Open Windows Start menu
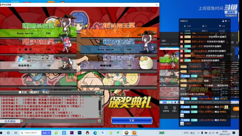This screenshot has width=242, height=136. pyautogui.click(x=1, y=133)
